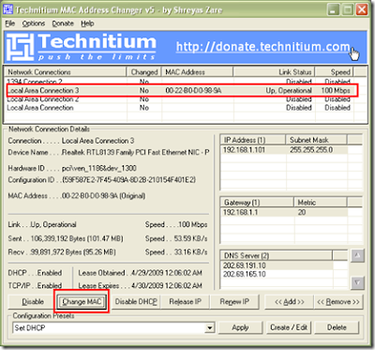The height and width of the screenshot is (350, 375).
Task: Sort by Network Connections column header
Action: [66, 72]
